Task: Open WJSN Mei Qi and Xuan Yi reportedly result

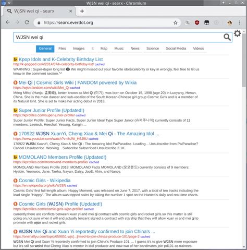Action: [x=87, y=232]
